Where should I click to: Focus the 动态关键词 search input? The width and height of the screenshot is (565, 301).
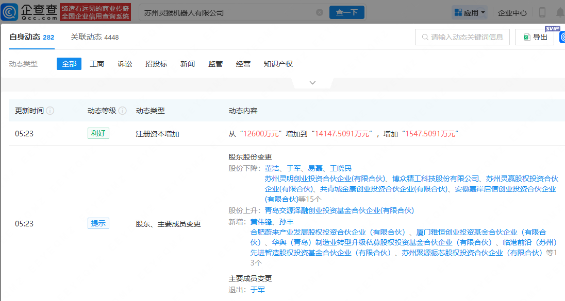[x=462, y=37]
